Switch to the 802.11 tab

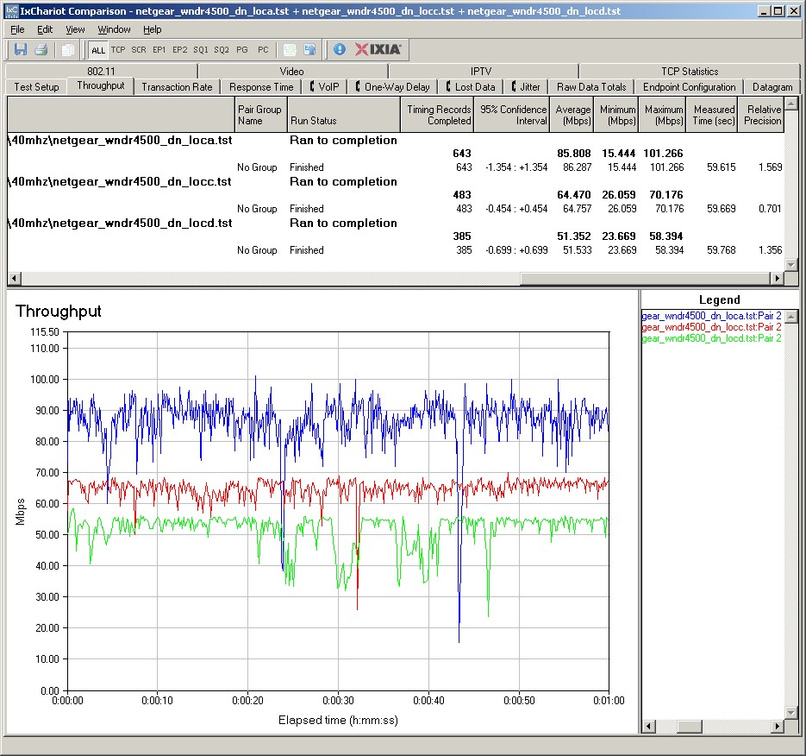(101, 71)
